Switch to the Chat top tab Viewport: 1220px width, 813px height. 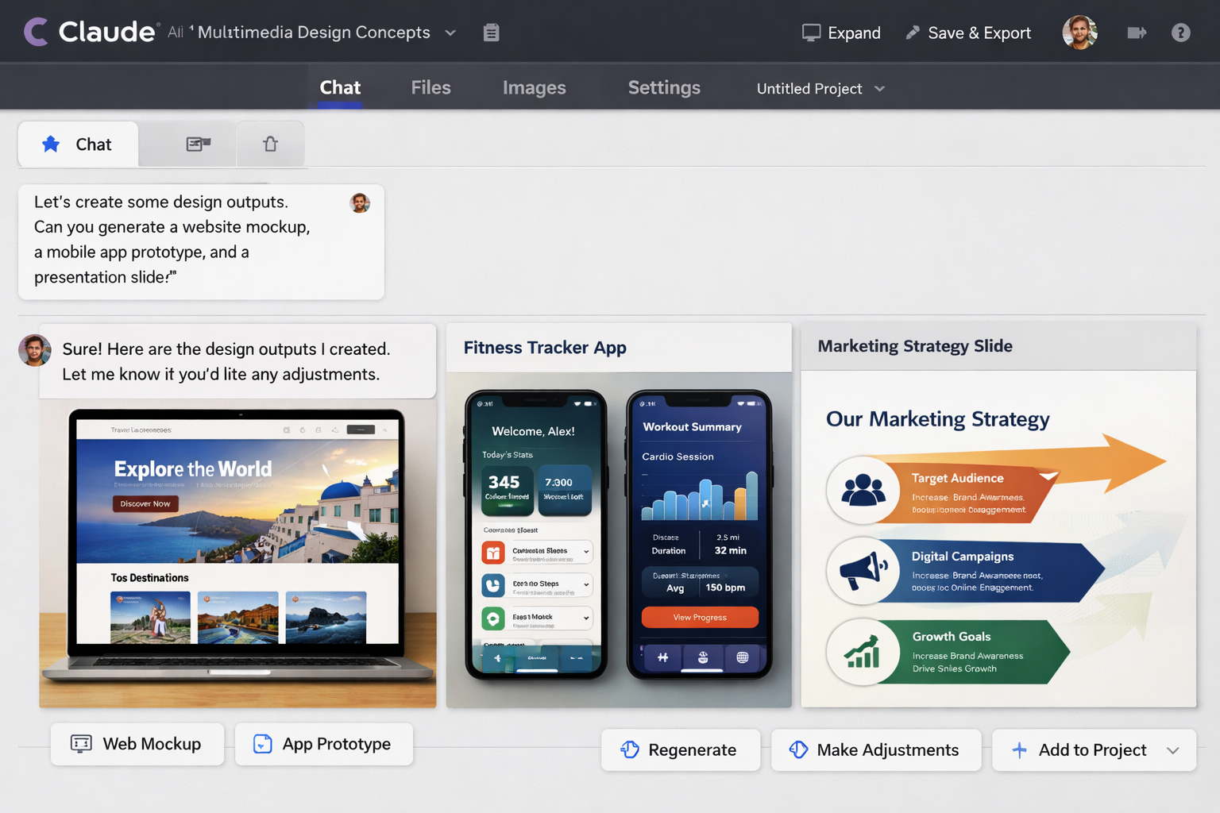(340, 87)
